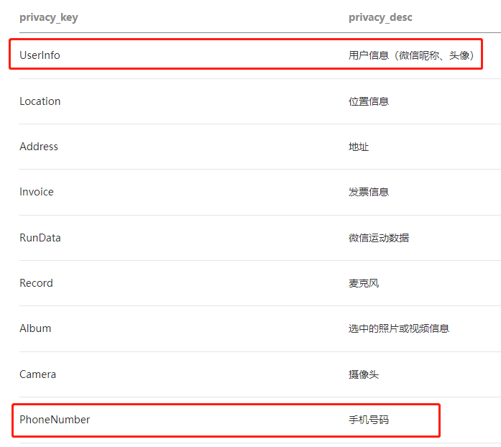
Task: Select the Address key cell
Action: pos(39,147)
